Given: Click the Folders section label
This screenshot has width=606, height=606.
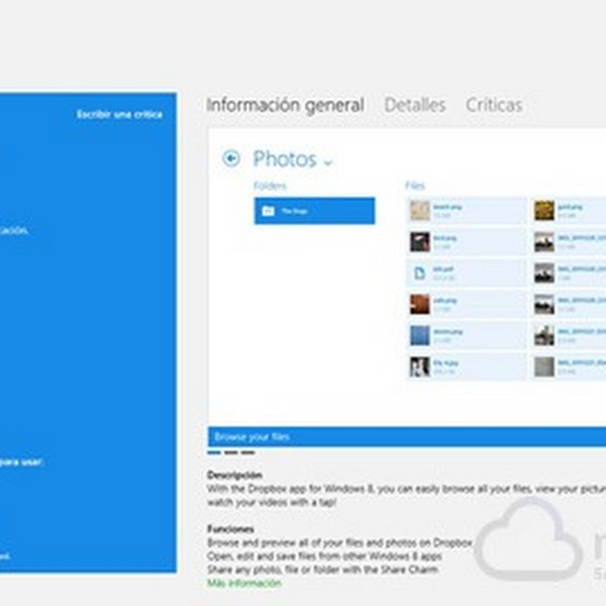Looking at the screenshot, I should point(270,186).
